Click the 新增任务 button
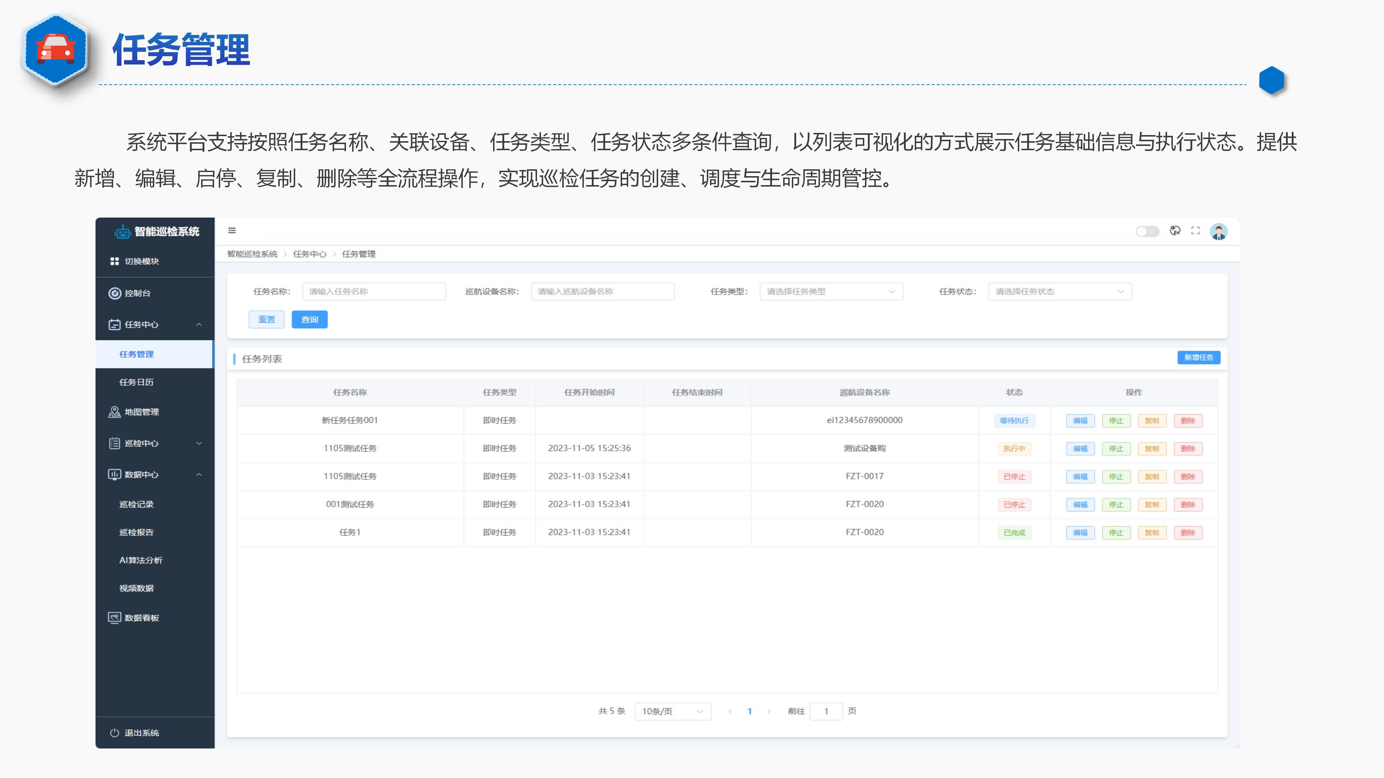The width and height of the screenshot is (1384, 778). (1199, 358)
